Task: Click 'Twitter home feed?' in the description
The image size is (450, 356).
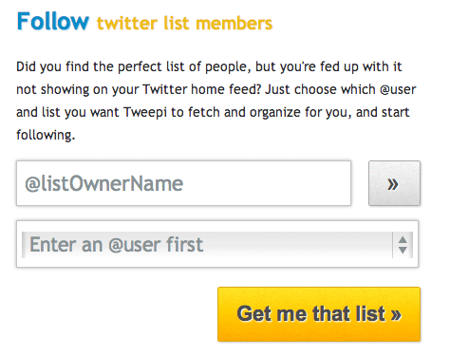Action: [202, 89]
